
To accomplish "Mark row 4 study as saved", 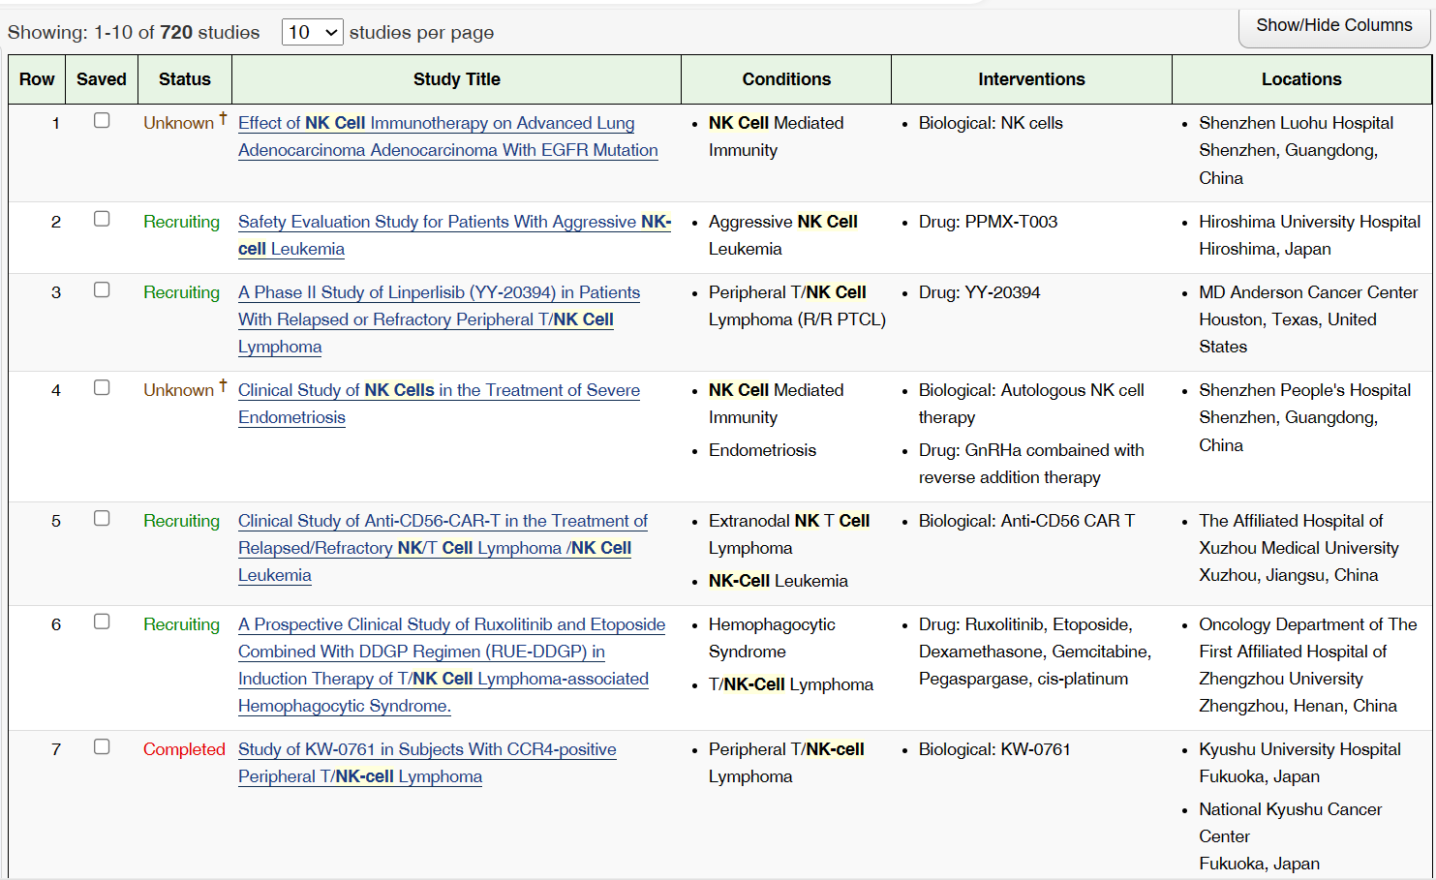I will coord(102,388).
